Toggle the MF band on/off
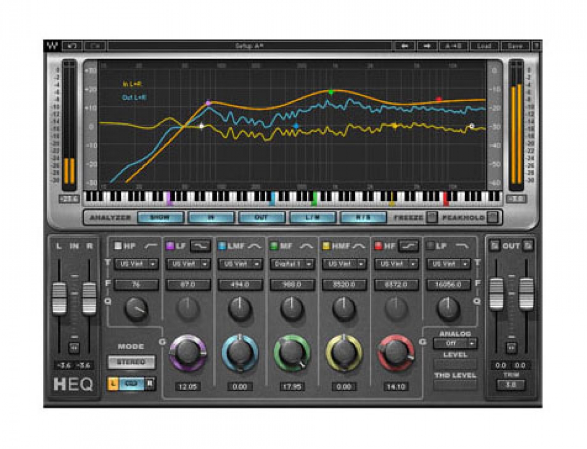Viewport: 587px width, 449px height. 274,247
